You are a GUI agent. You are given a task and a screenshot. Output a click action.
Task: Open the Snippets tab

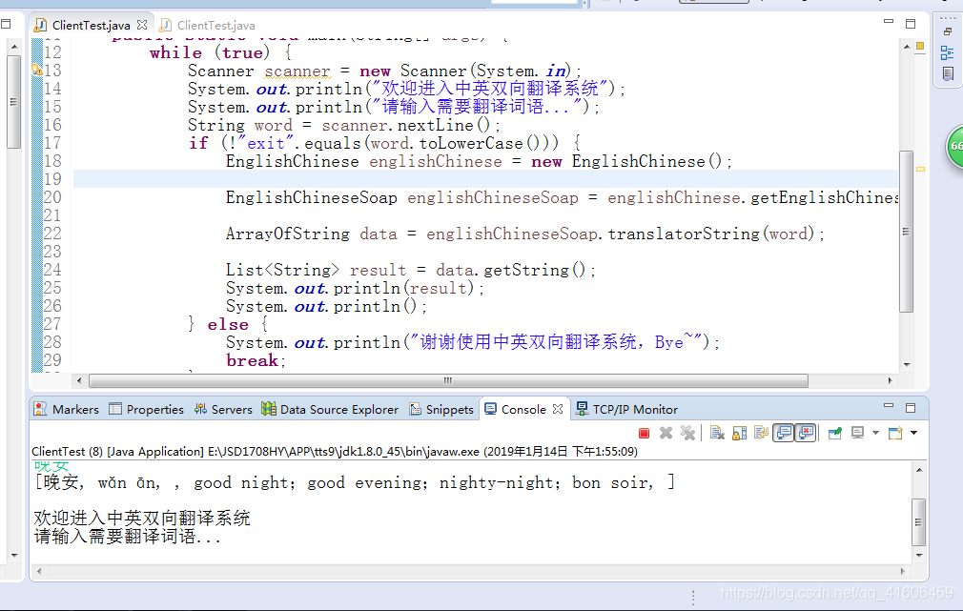(x=441, y=409)
